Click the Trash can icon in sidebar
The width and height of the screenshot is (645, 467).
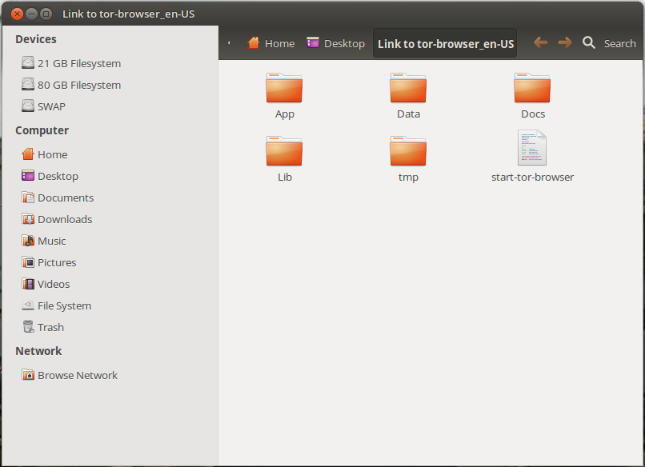point(27,327)
